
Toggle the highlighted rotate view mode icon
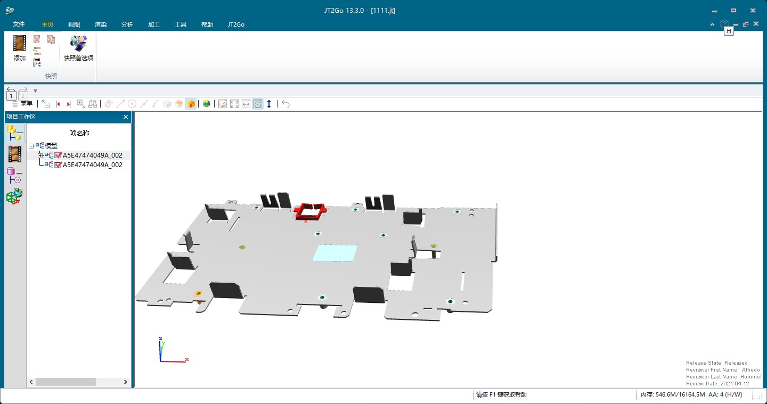click(x=258, y=104)
